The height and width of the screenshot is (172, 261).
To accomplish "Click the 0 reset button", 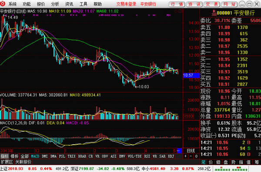I will [x=197, y=156].
